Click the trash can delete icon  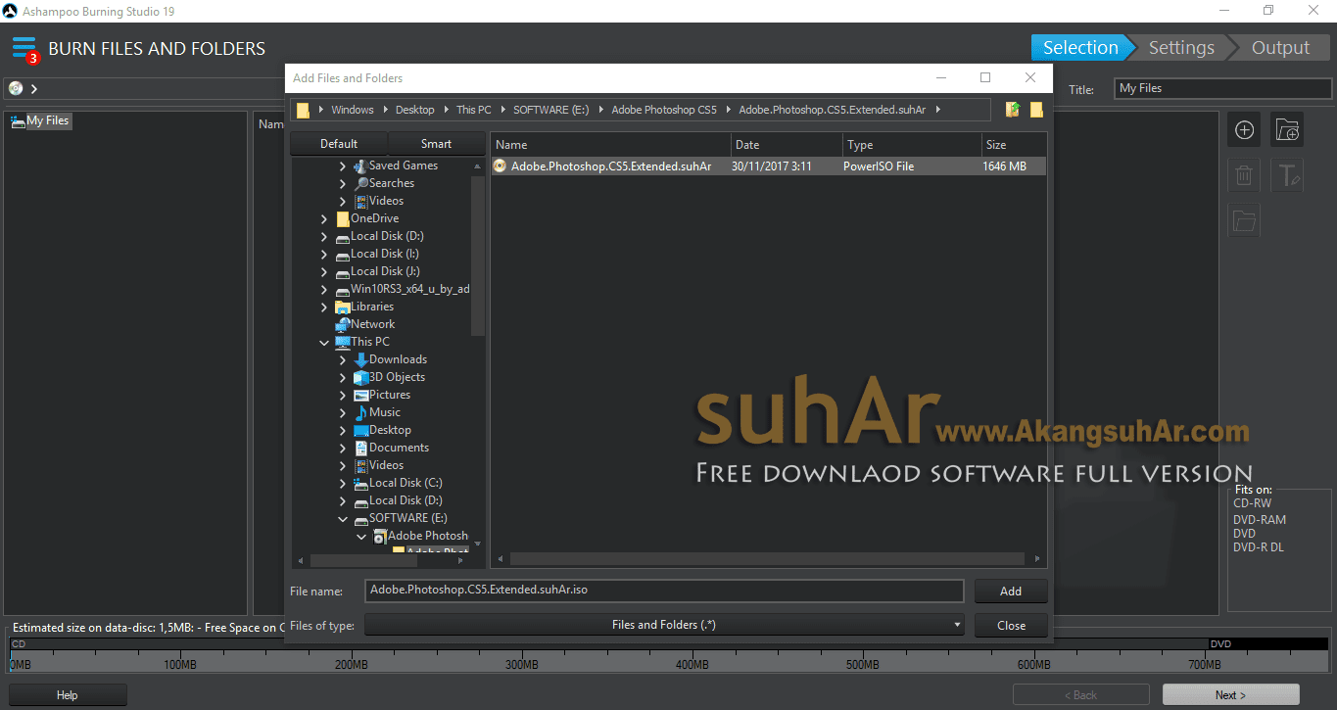click(x=1244, y=176)
